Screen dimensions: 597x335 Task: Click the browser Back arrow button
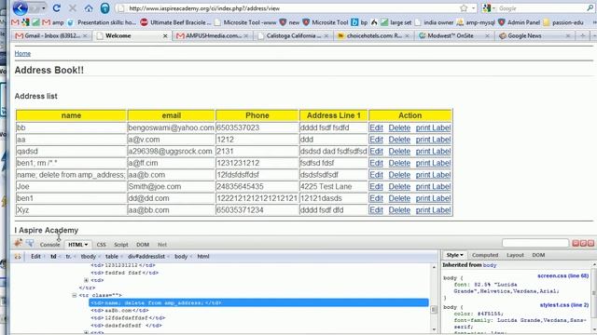(x=20, y=7)
